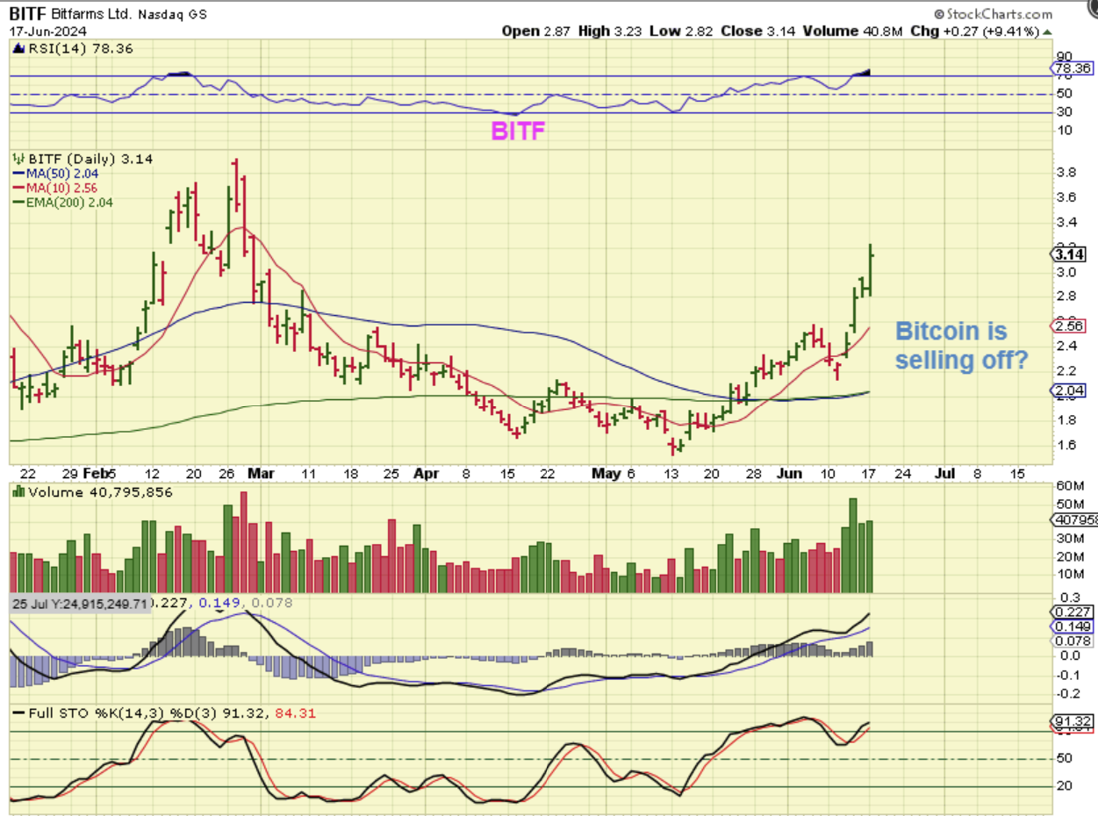Click the red 84.31 stochastic %D value
Screen dimensions: 1098x816
(296, 713)
